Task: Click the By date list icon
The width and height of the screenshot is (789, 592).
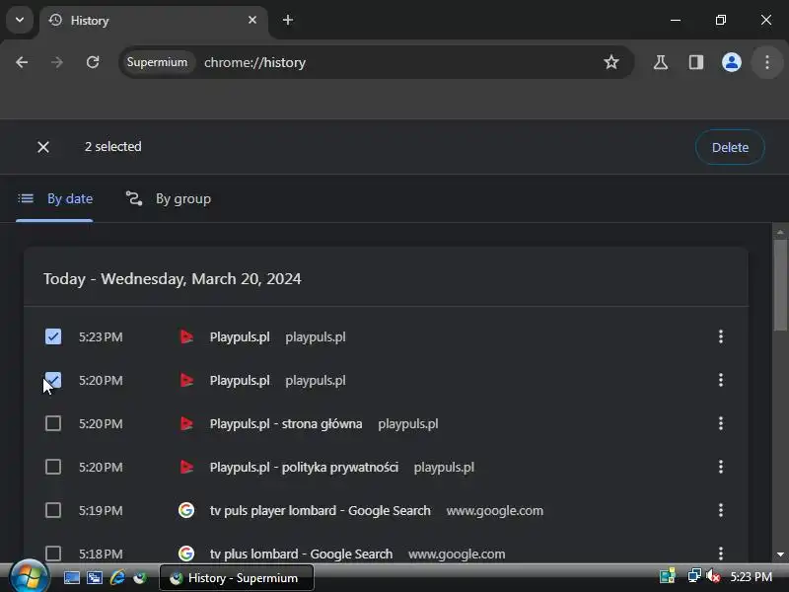Action: 26,199
